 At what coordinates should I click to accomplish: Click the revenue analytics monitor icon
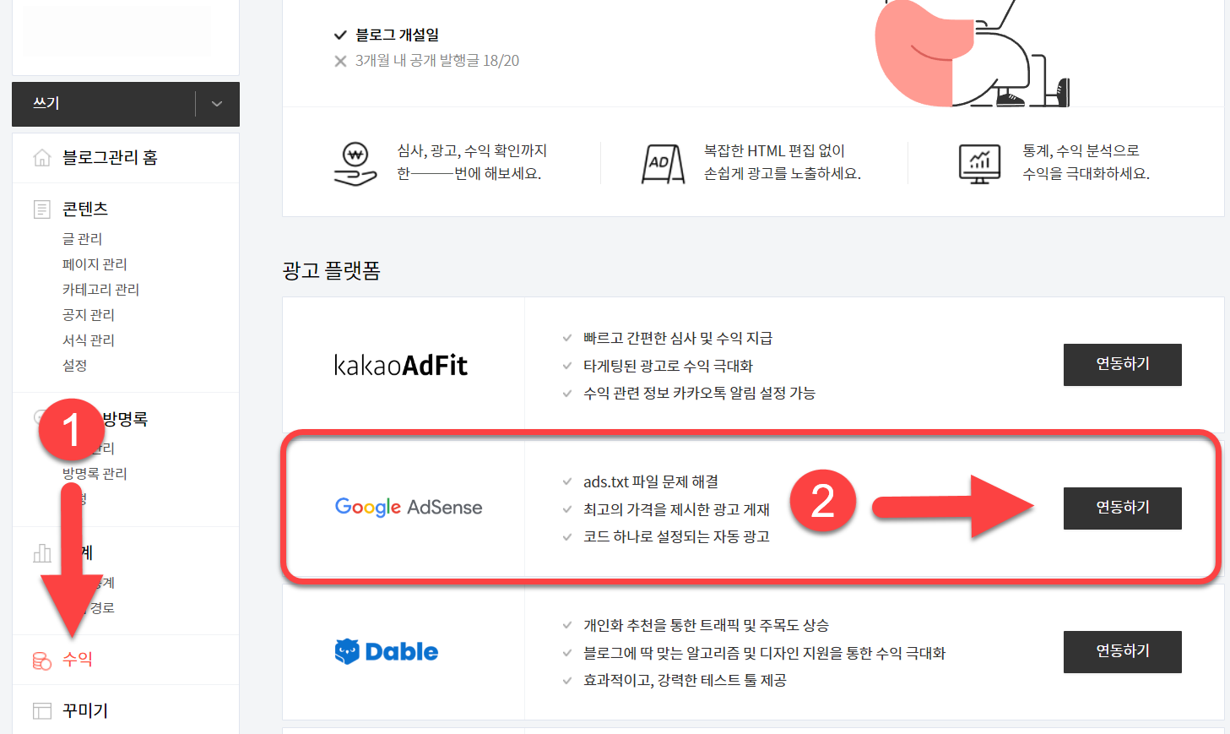[x=978, y=162]
